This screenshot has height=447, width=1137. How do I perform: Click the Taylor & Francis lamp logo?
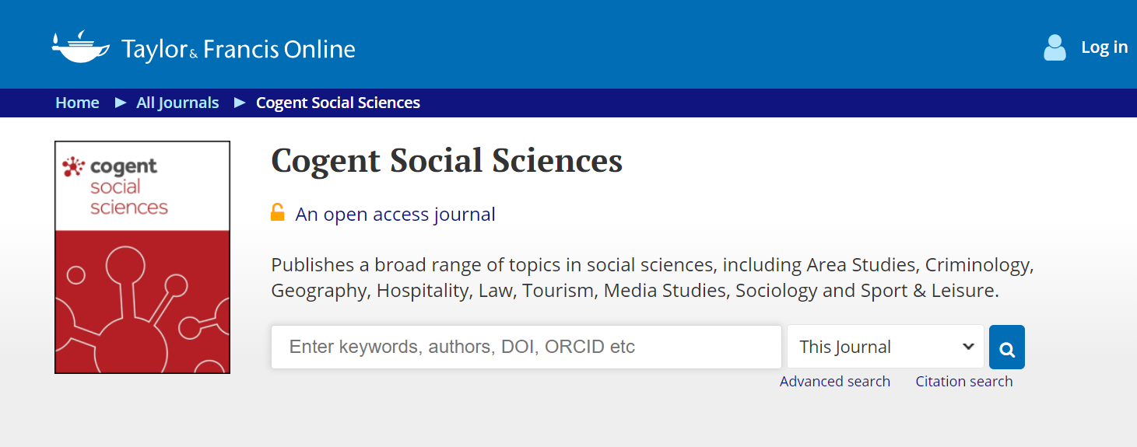pos(80,47)
